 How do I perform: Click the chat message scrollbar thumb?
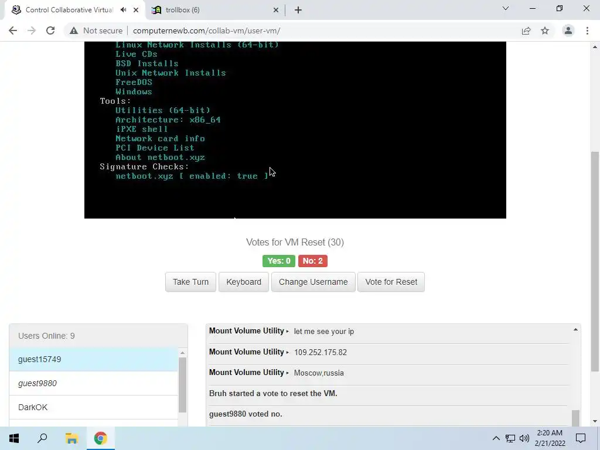pos(575,418)
